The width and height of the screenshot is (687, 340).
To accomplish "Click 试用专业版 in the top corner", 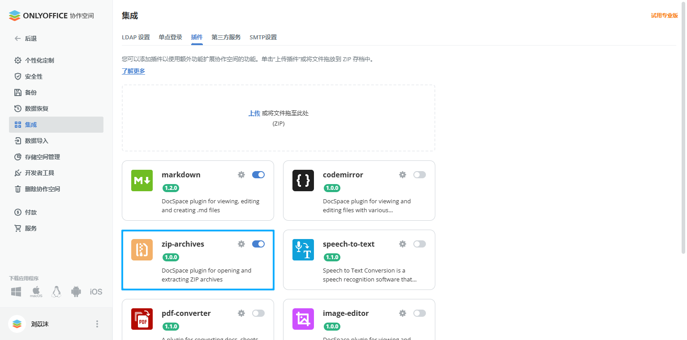I will [x=664, y=15].
